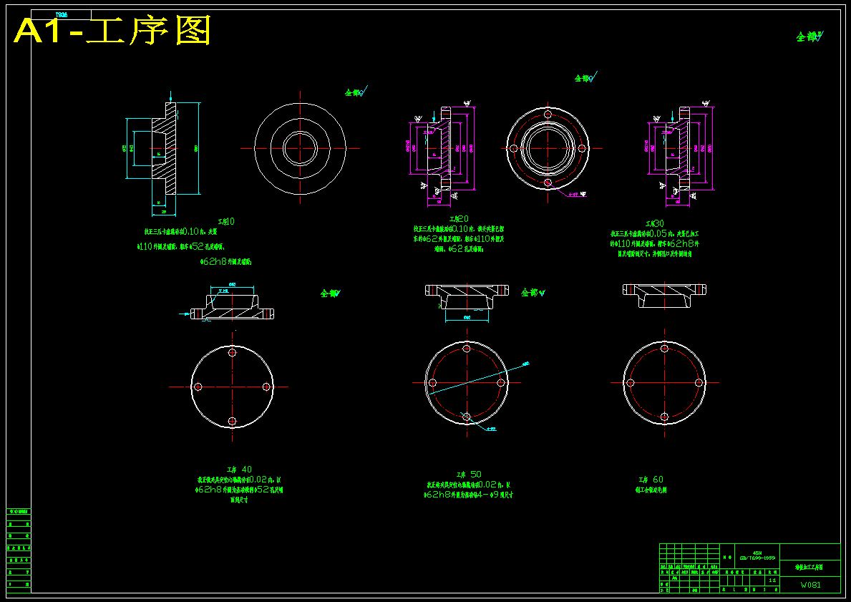The image size is (851, 602).
Task: Click the "0.10" note line under 工序20
Action: pyautogui.click(x=459, y=229)
